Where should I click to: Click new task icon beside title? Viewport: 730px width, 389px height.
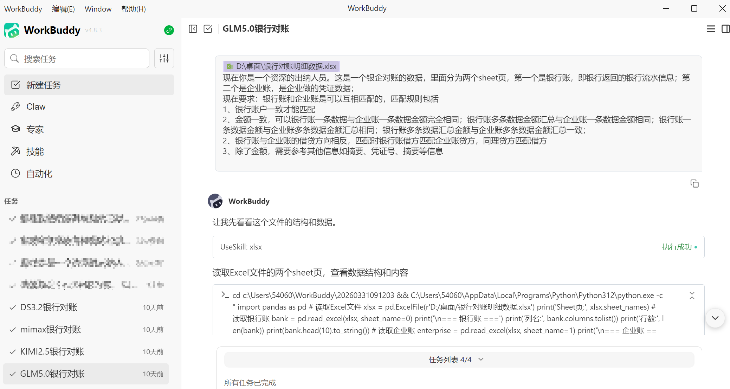click(208, 29)
